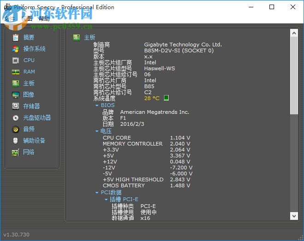Click the 主板 circuit board sidebar icon

click(x=16, y=83)
